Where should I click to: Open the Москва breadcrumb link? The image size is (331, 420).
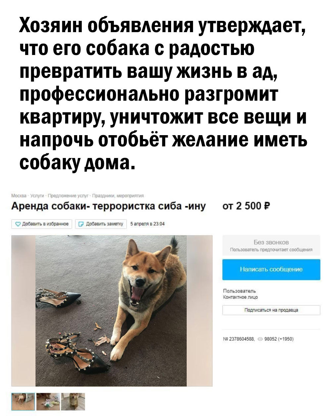pos(19,195)
